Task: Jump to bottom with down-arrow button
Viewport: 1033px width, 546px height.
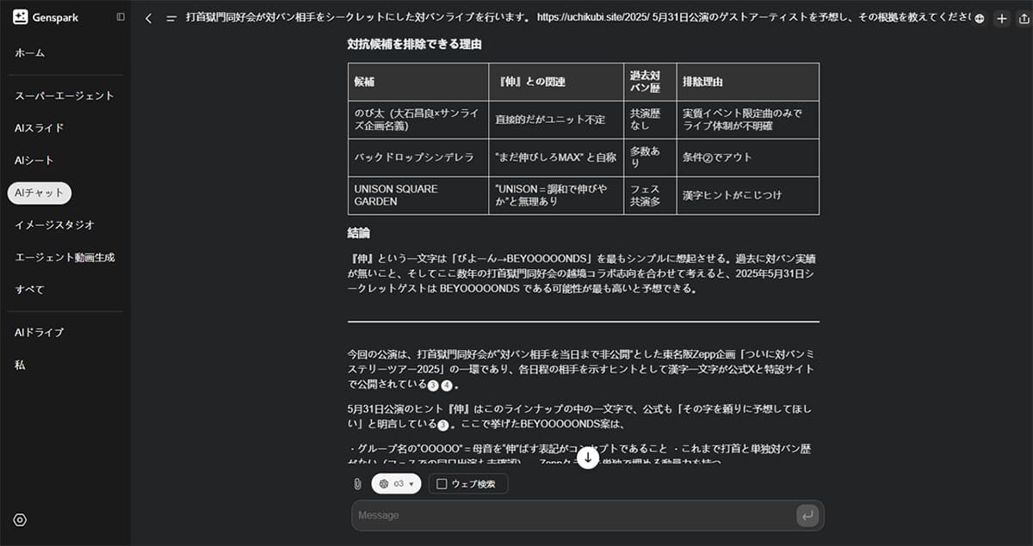Action: pyautogui.click(x=587, y=457)
